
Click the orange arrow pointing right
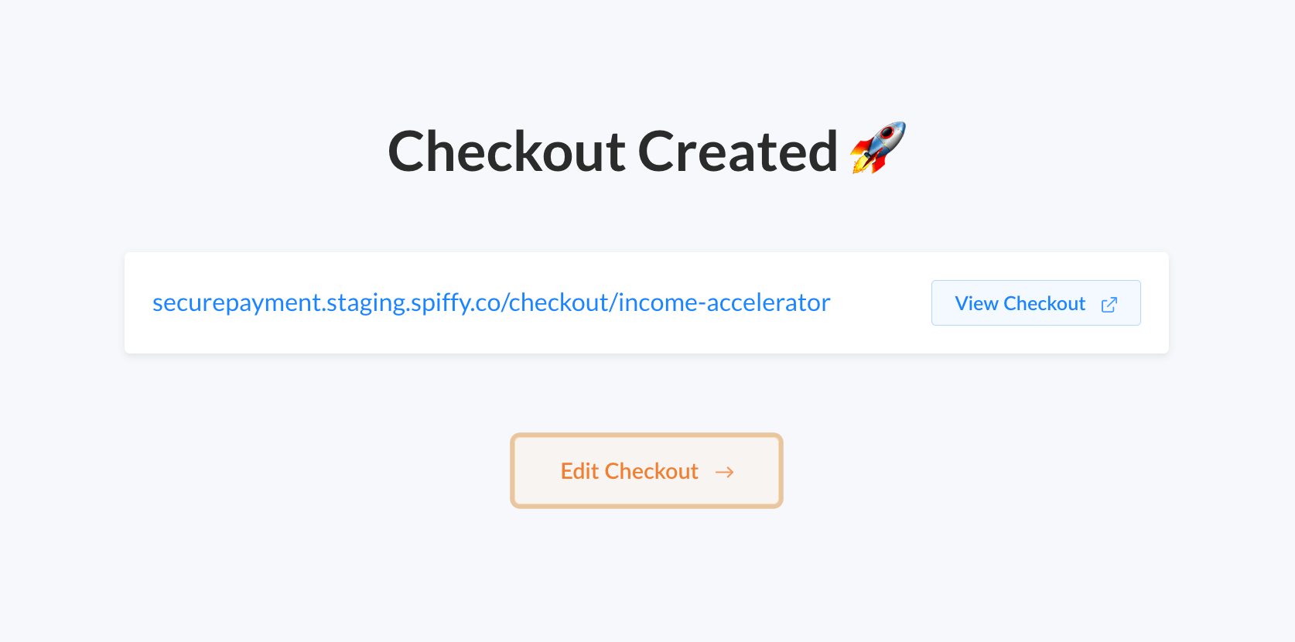pos(725,472)
